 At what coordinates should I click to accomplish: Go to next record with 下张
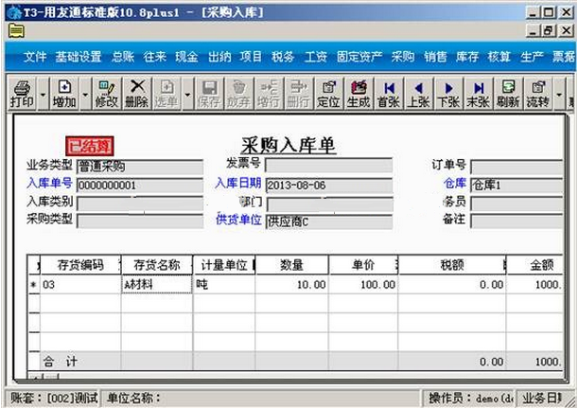[x=447, y=93]
